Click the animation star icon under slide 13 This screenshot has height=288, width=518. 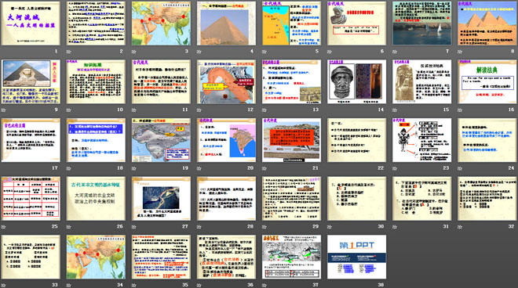(264, 110)
